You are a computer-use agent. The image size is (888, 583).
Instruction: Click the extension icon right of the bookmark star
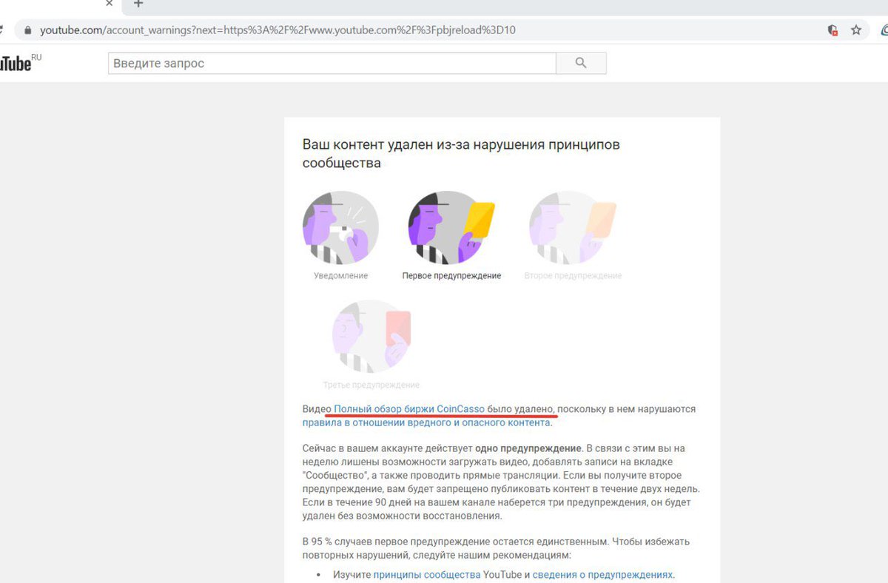tap(884, 30)
